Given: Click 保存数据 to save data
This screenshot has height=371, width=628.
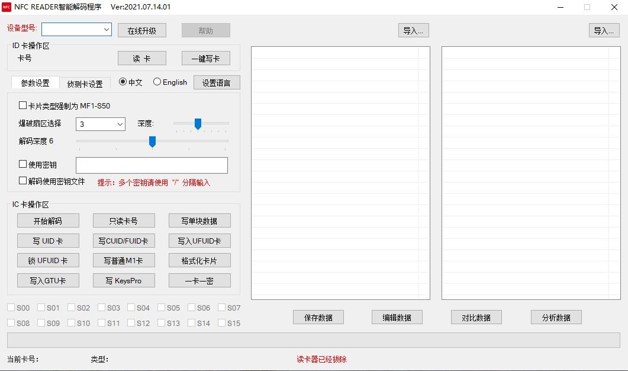Looking at the screenshot, I should pyautogui.click(x=318, y=318).
